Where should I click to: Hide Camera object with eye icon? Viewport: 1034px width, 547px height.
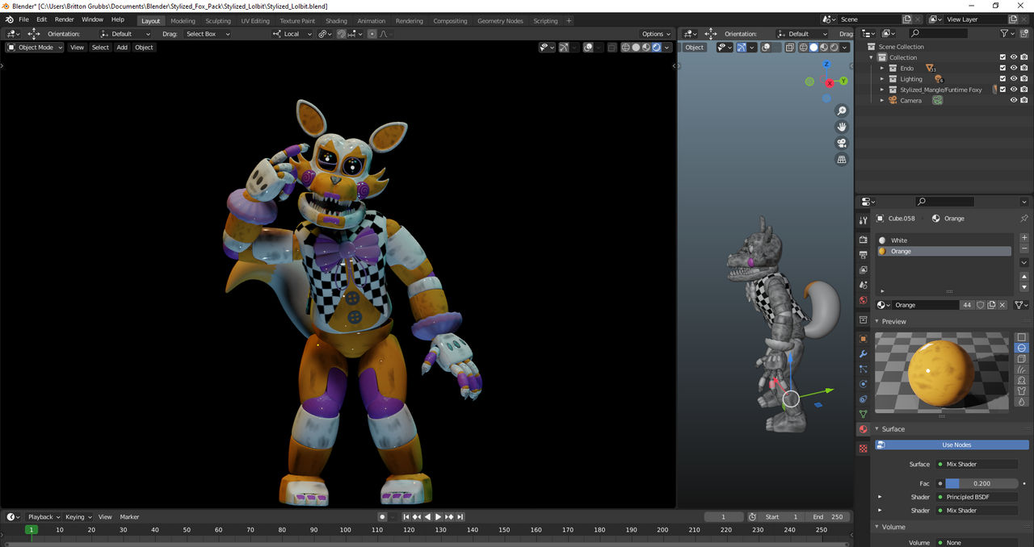[1014, 100]
